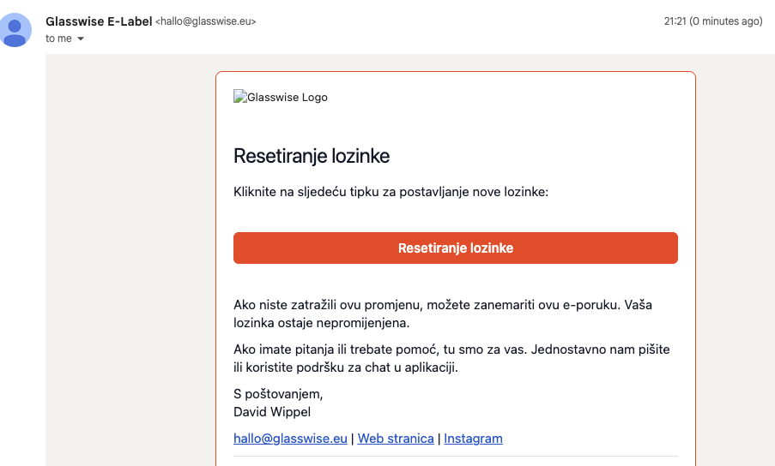Click the sender address in angle brackets
The height and width of the screenshot is (466, 775).
coord(206,21)
